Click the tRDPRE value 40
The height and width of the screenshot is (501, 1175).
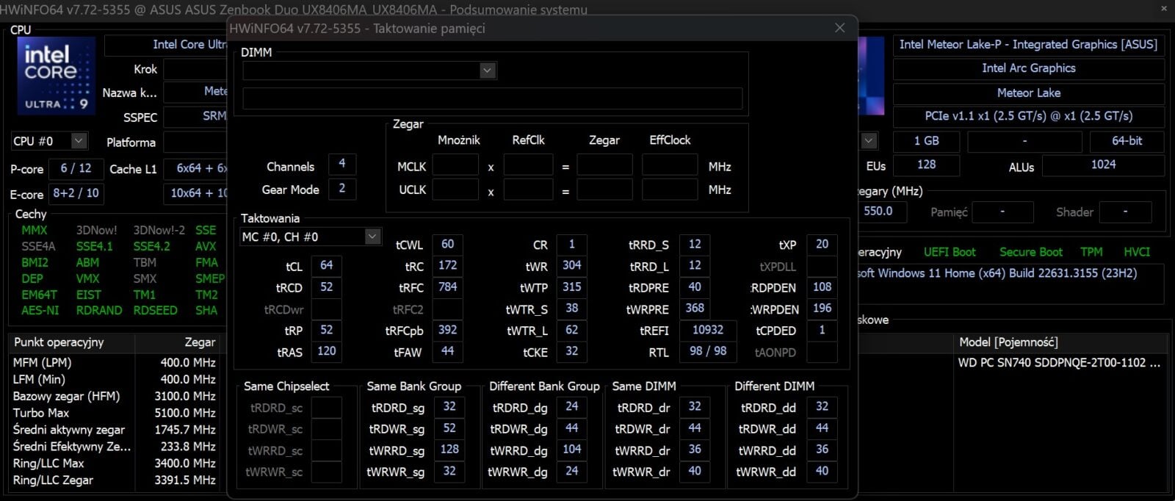pyautogui.click(x=695, y=287)
